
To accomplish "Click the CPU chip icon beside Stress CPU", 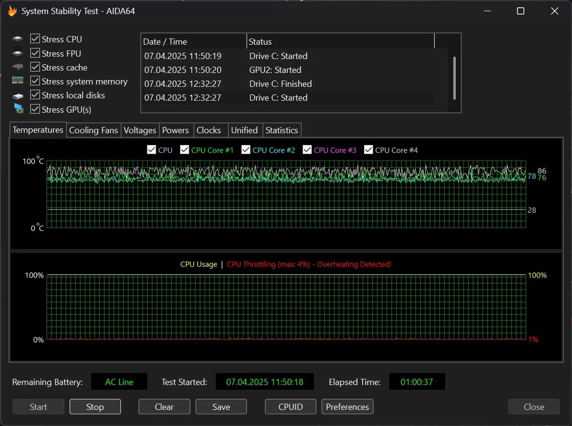I will [18, 39].
